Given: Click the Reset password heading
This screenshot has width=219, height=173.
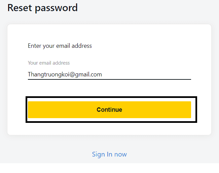Looking at the screenshot, I should tap(42, 8).
